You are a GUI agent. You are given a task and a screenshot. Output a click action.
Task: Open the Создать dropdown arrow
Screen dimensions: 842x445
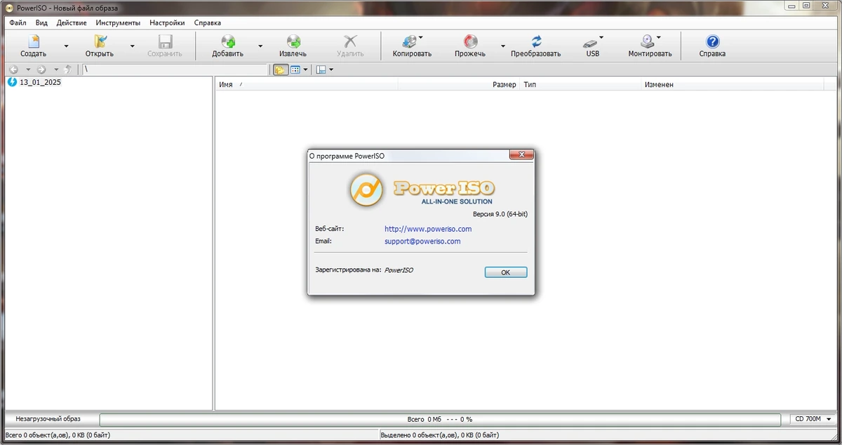pos(67,46)
